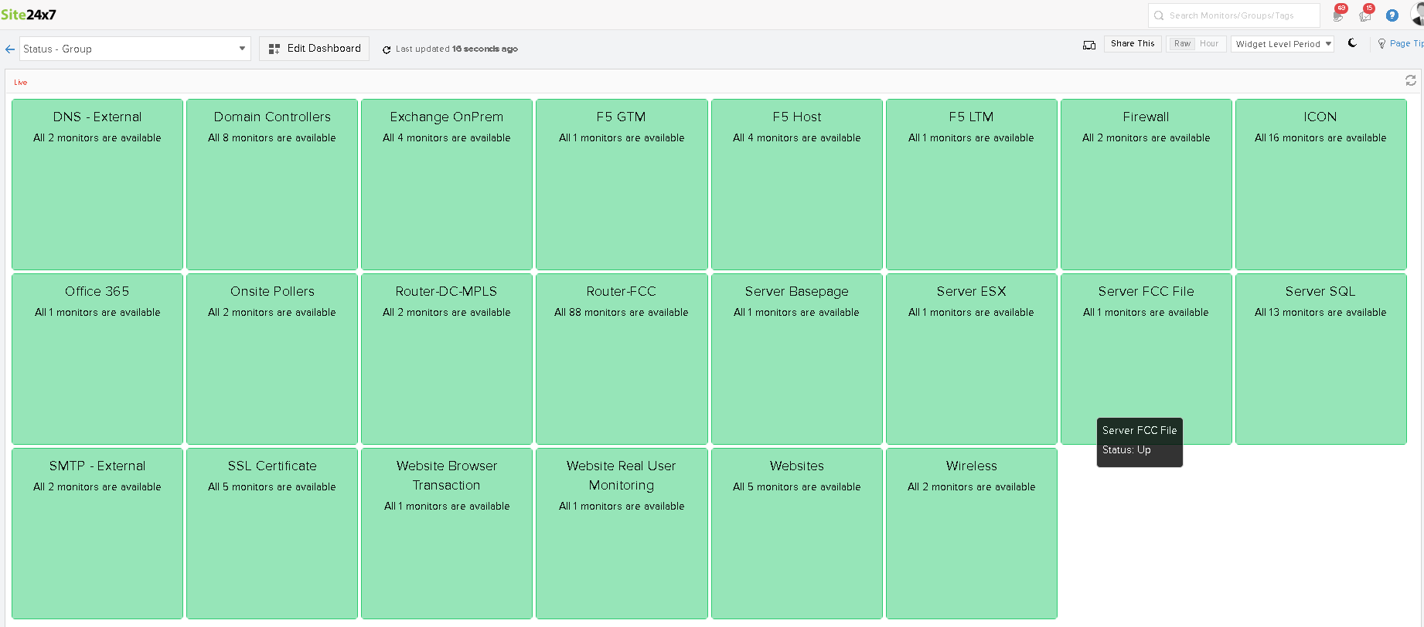
Task: Click the alarms bell icon with red badge
Action: pos(1338,15)
